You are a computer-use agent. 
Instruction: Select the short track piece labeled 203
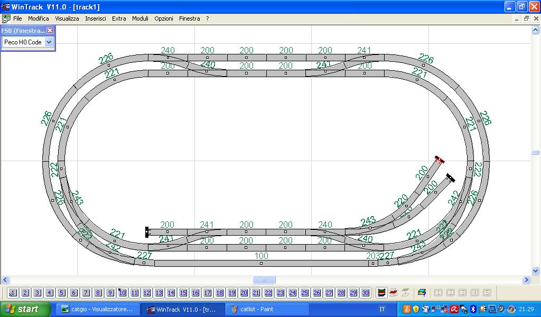click(x=373, y=264)
